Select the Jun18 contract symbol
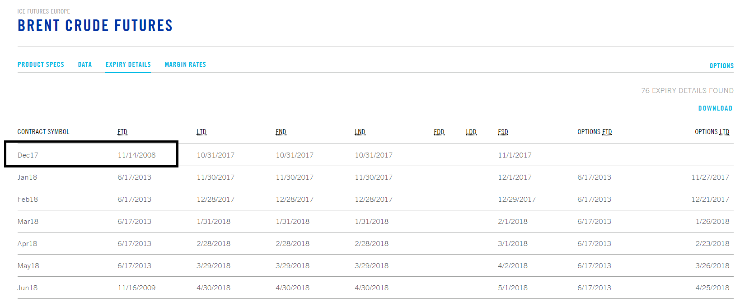Screen dimensions: 754x302 click(28, 288)
